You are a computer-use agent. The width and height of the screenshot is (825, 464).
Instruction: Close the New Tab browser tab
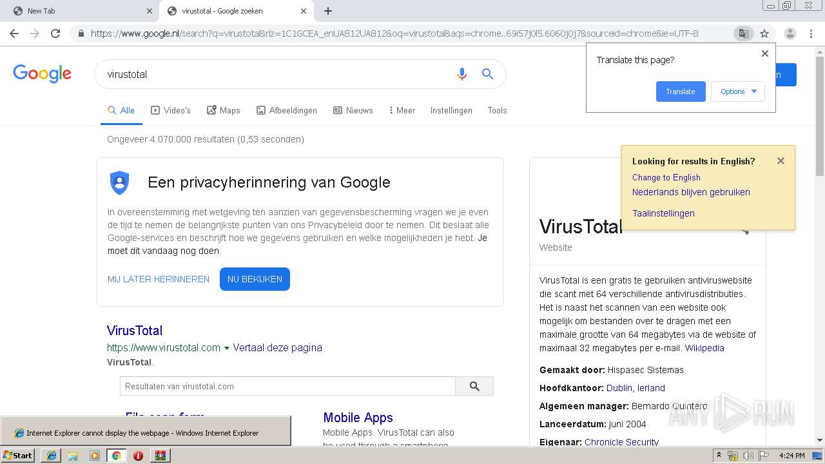(150, 11)
